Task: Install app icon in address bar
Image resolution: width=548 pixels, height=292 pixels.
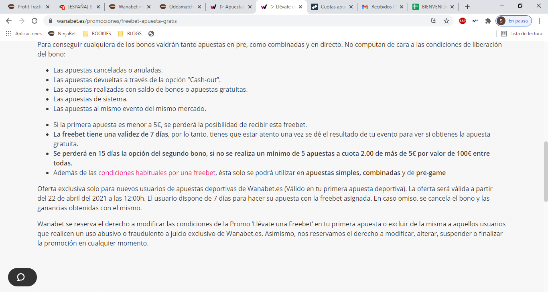Action: tap(434, 21)
